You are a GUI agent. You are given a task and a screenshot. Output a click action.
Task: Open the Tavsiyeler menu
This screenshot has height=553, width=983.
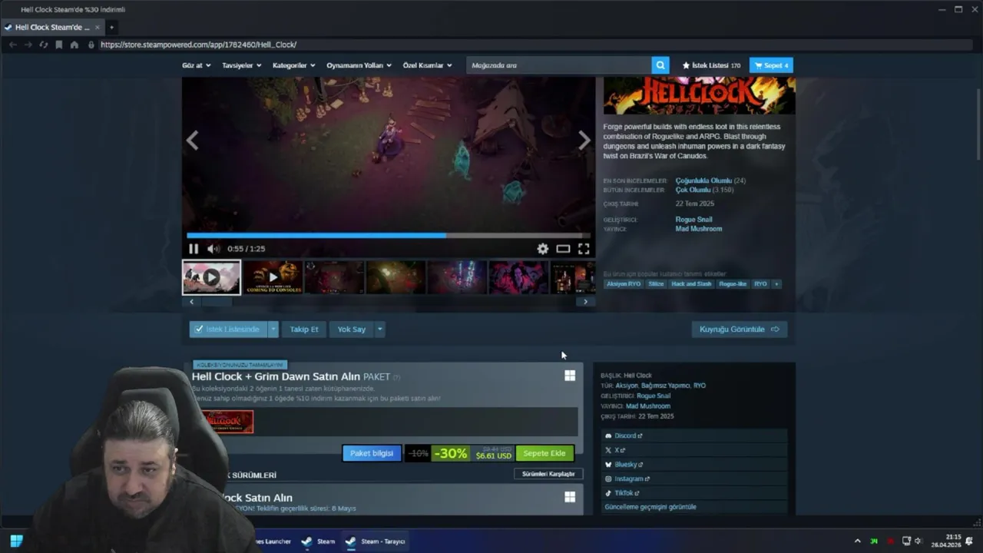(241, 65)
